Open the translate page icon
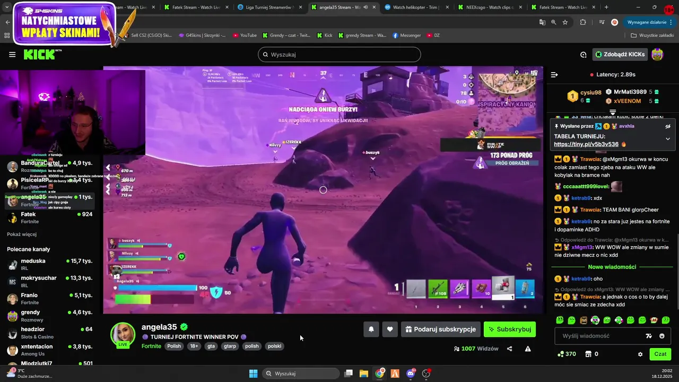Image resolution: width=679 pixels, height=382 pixels. (x=542, y=22)
